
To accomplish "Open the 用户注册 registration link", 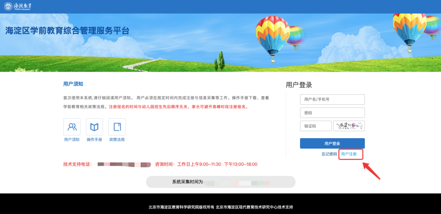I will click(x=349, y=154).
